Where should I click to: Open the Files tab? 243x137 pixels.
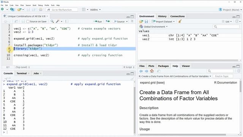click(142, 66)
